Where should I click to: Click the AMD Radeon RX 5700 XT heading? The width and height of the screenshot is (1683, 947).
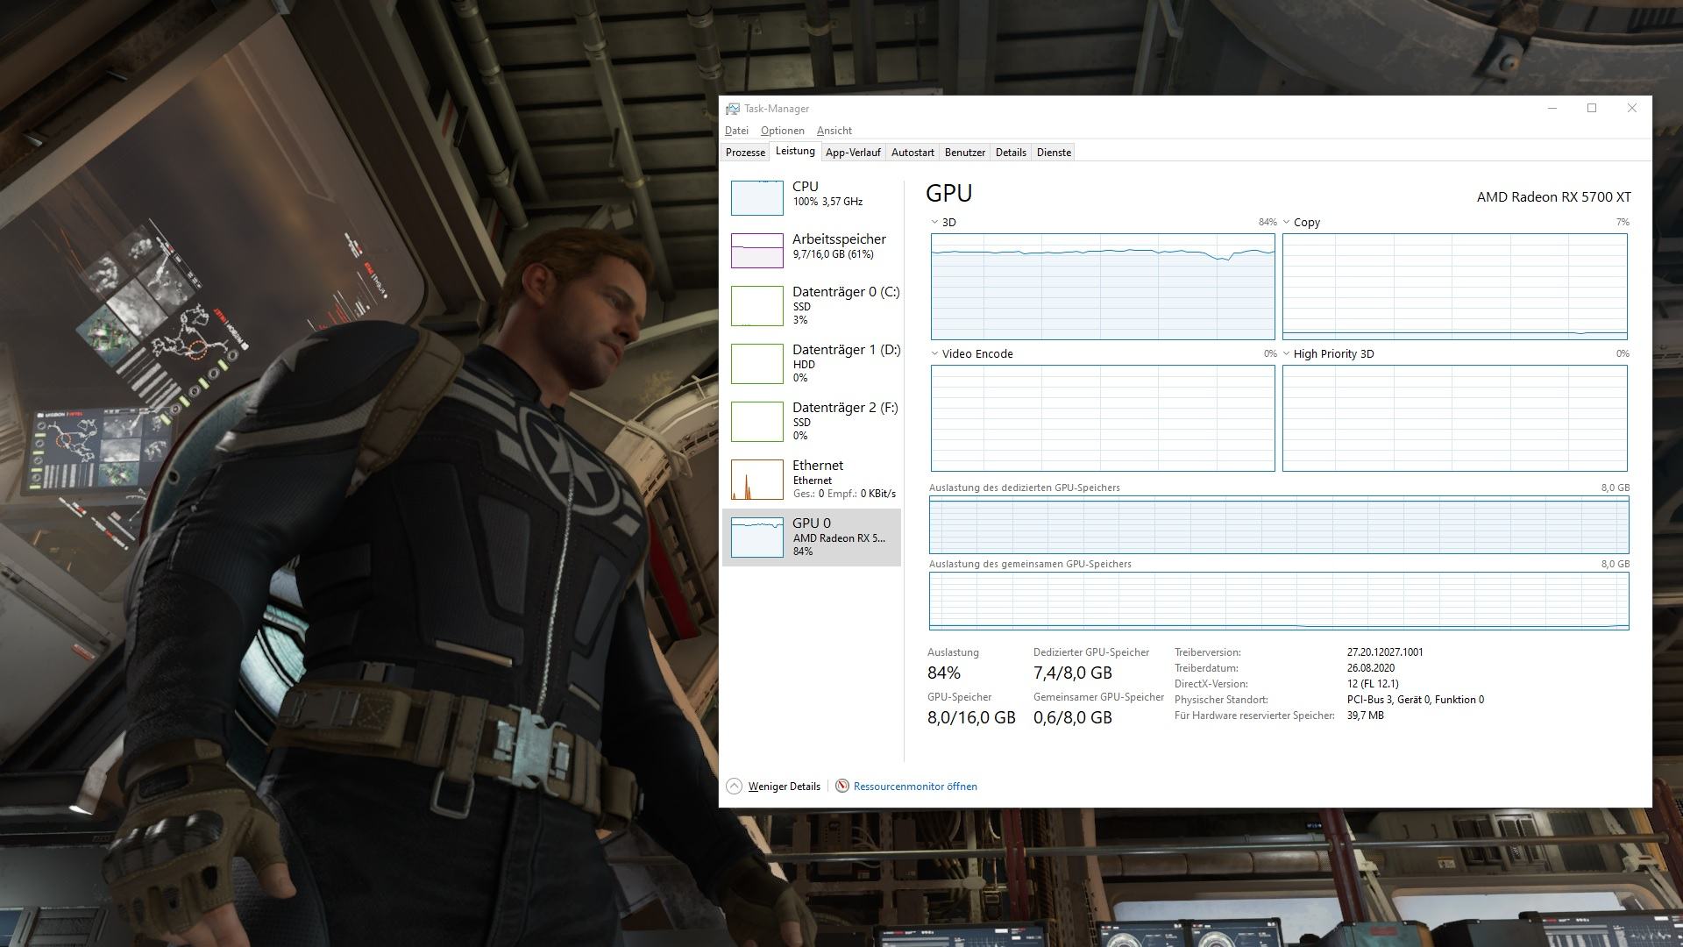point(1553,197)
